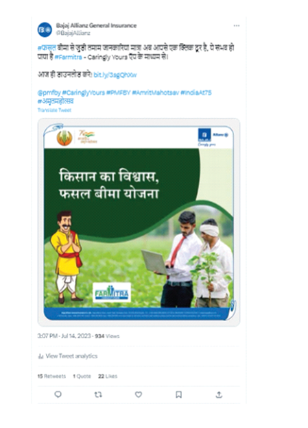Screen dimensions: 308x428
Task: Open the Fasal Bima Yojana tweet image
Action: click(139, 222)
